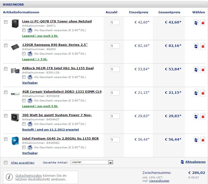Open 4GB Corsair ValueSelect DDR3-1333 link
The width and height of the screenshot is (208, 184).
62,92
